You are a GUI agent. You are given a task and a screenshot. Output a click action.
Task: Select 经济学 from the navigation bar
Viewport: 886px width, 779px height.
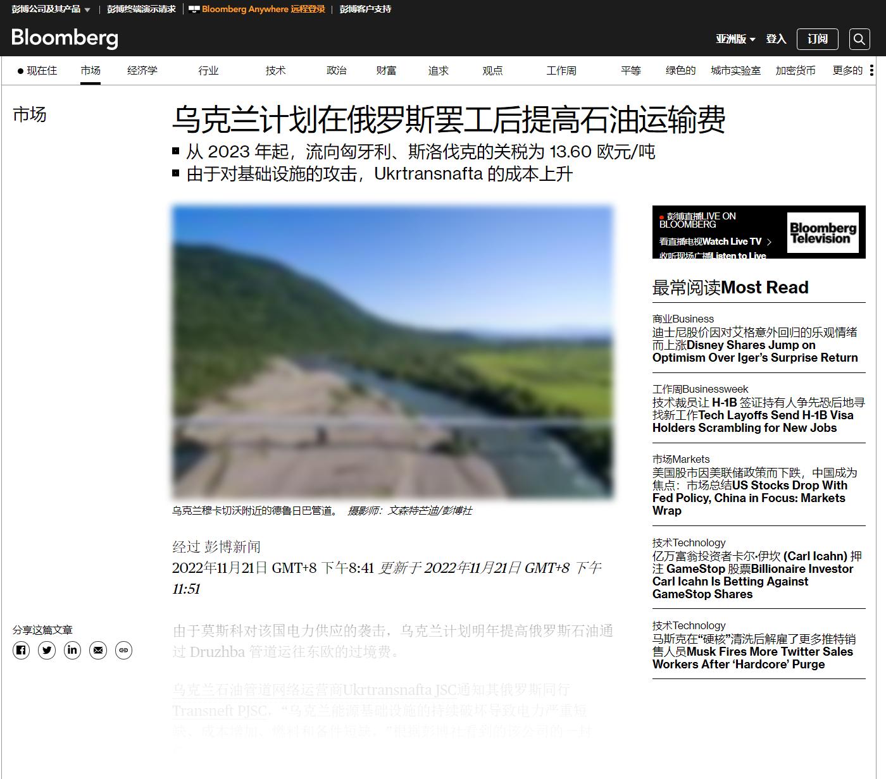(142, 70)
